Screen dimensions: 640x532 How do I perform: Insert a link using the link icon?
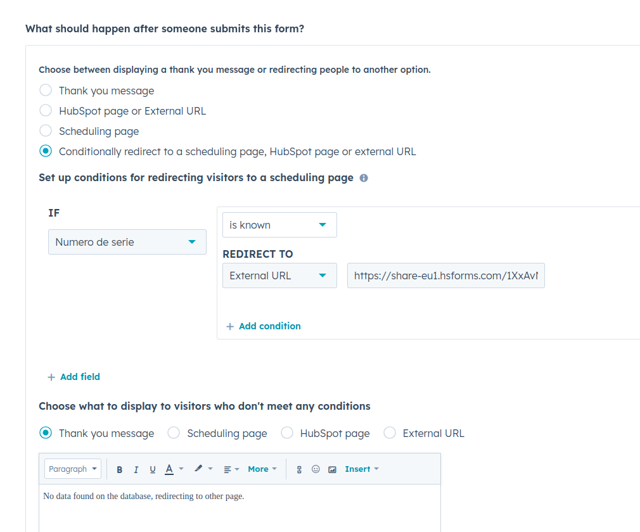299,469
